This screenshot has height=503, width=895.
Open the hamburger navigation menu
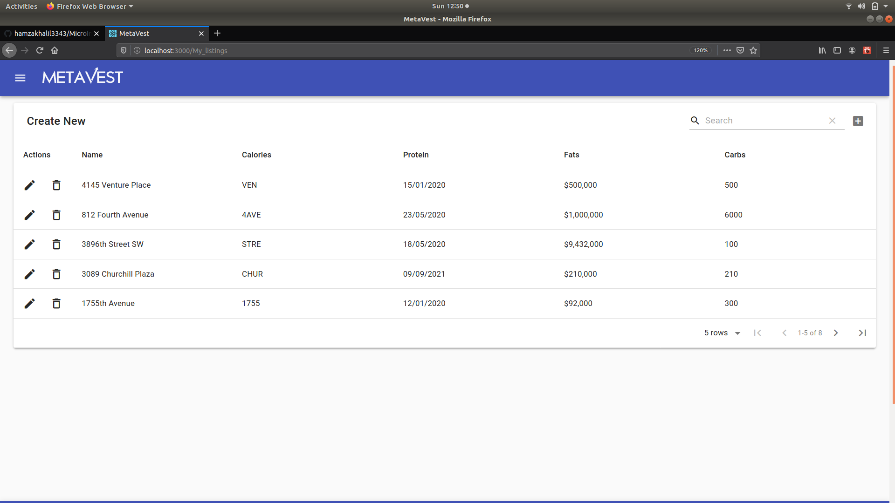point(20,78)
